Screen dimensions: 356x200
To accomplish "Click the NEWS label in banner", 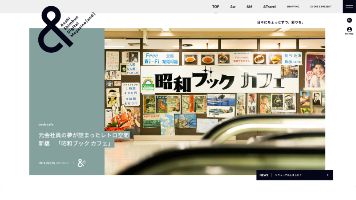I will pos(264,175).
